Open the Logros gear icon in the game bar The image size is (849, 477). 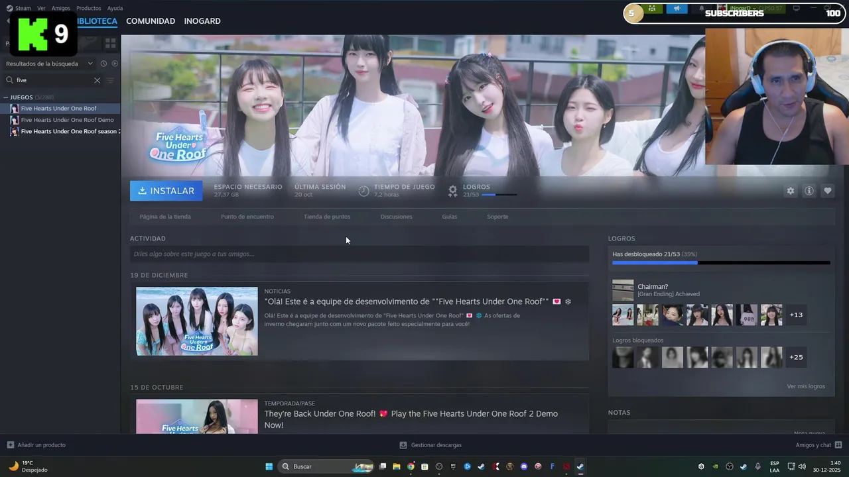point(452,191)
